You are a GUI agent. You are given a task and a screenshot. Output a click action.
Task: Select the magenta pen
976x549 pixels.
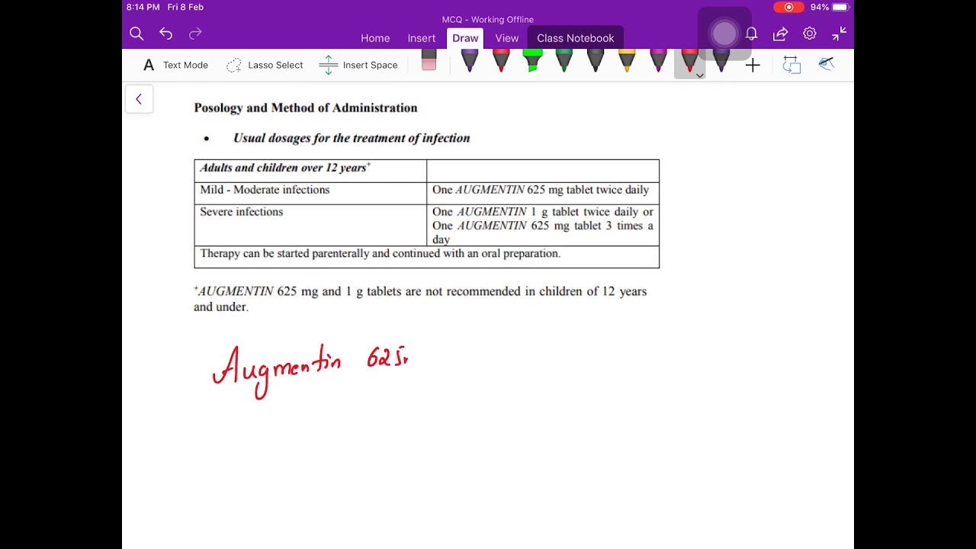click(x=658, y=61)
